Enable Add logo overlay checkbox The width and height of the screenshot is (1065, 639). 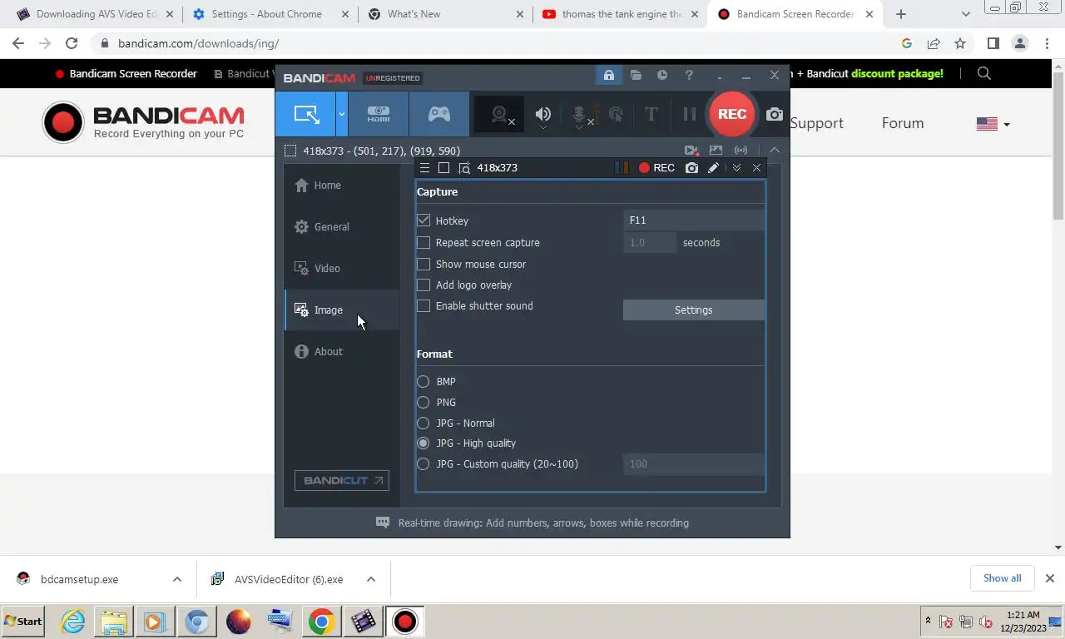point(424,285)
